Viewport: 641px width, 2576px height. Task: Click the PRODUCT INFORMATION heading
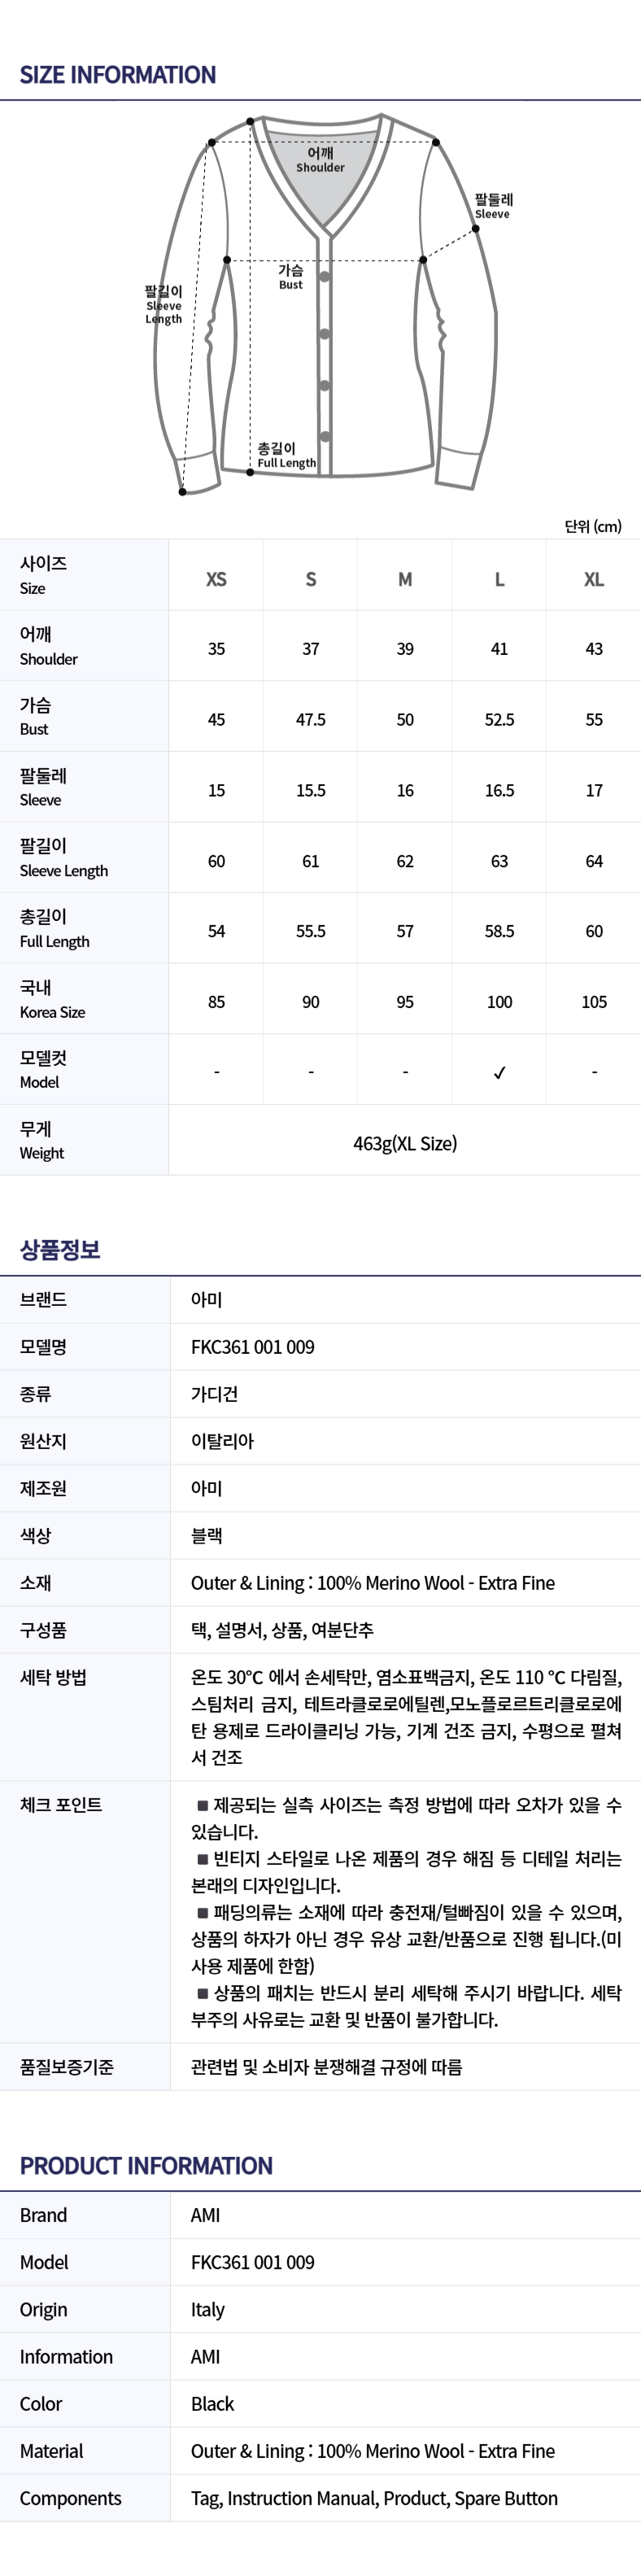[x=146, y=2165]
